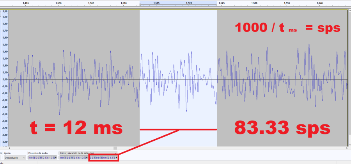
Task: Click the selection duration field showing 0.012 s
Action: 103,158
